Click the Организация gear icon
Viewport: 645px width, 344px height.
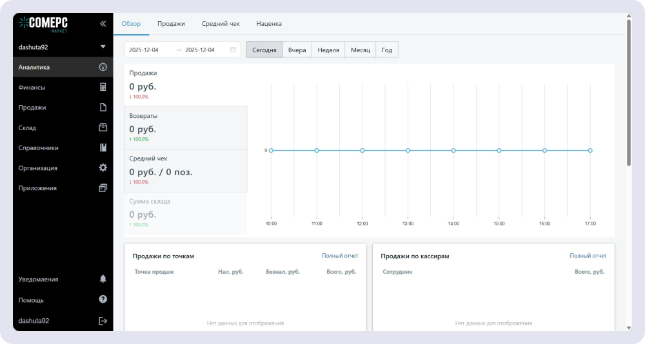[x=103, y=167]
